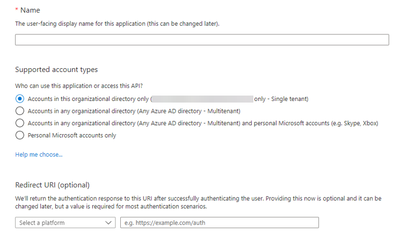Click the authentication response description paragraph
Screen dimensions: 408x240
198,202
